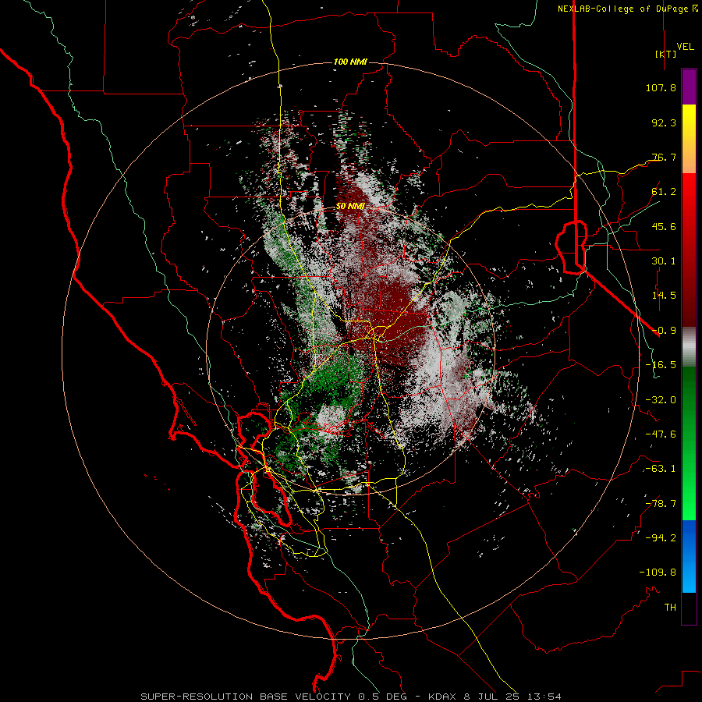Click the -94.2 velocity scale value

tap(661, 537)
